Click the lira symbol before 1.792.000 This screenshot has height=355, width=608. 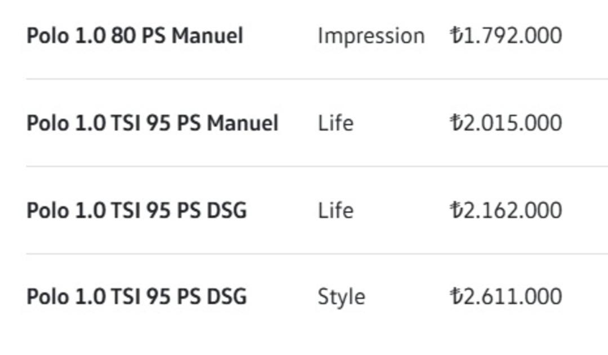pos(455,35)
